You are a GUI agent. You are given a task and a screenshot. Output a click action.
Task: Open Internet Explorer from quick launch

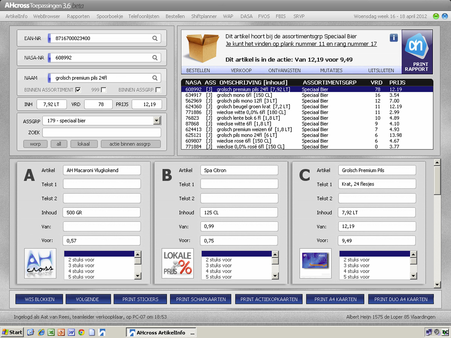[41, 332]
